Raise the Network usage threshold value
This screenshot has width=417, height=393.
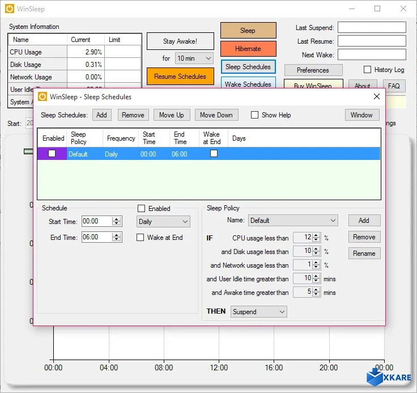pyautogui.click(x=316, y=263)
